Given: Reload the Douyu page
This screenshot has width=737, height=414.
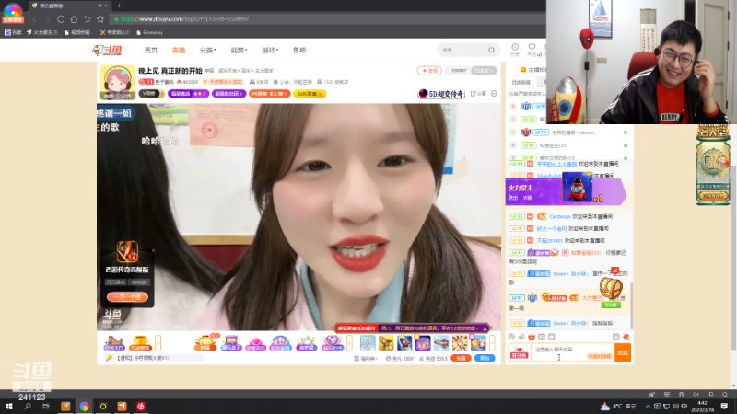Looking at the screenshot, I should click(x=61, y=19).
